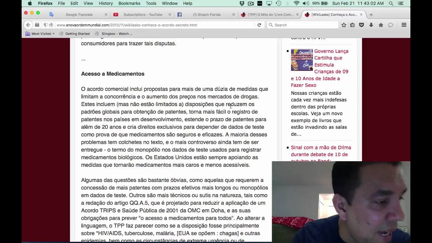Viewport: 432px width, 243px height.
Task: Click the Acesso a Medicamentos heading
Action: [113, 74]
